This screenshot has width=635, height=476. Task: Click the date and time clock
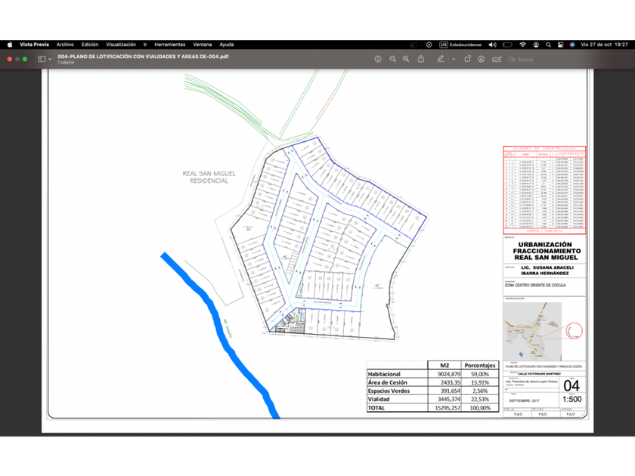[604, 45]
